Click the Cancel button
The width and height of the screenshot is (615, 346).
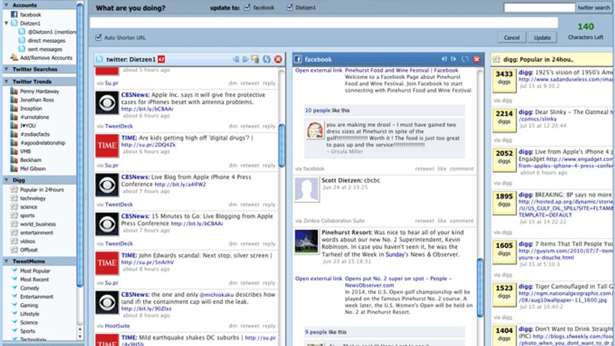pos(511,37)
